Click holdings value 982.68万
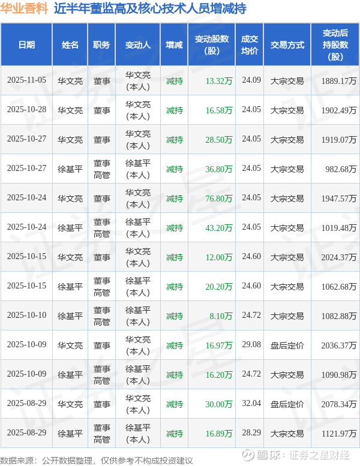The image size is (360, 466). click(x=341, y=169)
